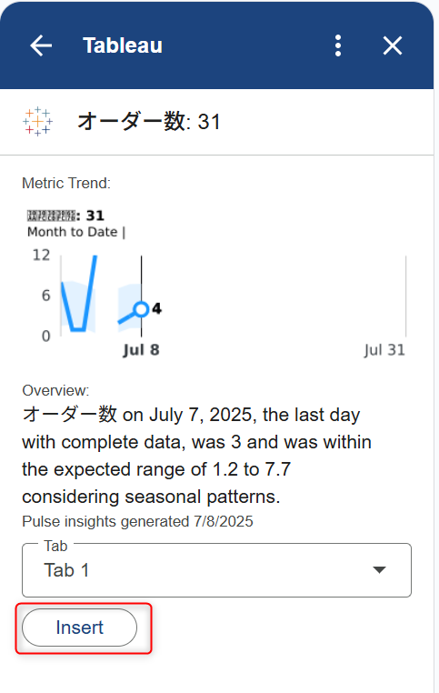Click the Tableau logo icon
Image resolution: width=439 pixels, height=693 pixels.
click(x=37, y=121)
